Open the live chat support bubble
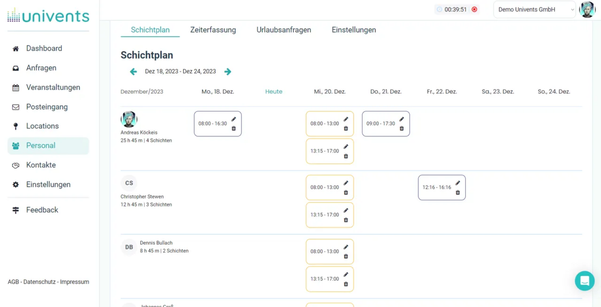This screenshot has width=601, height=307. pos(584,281)
